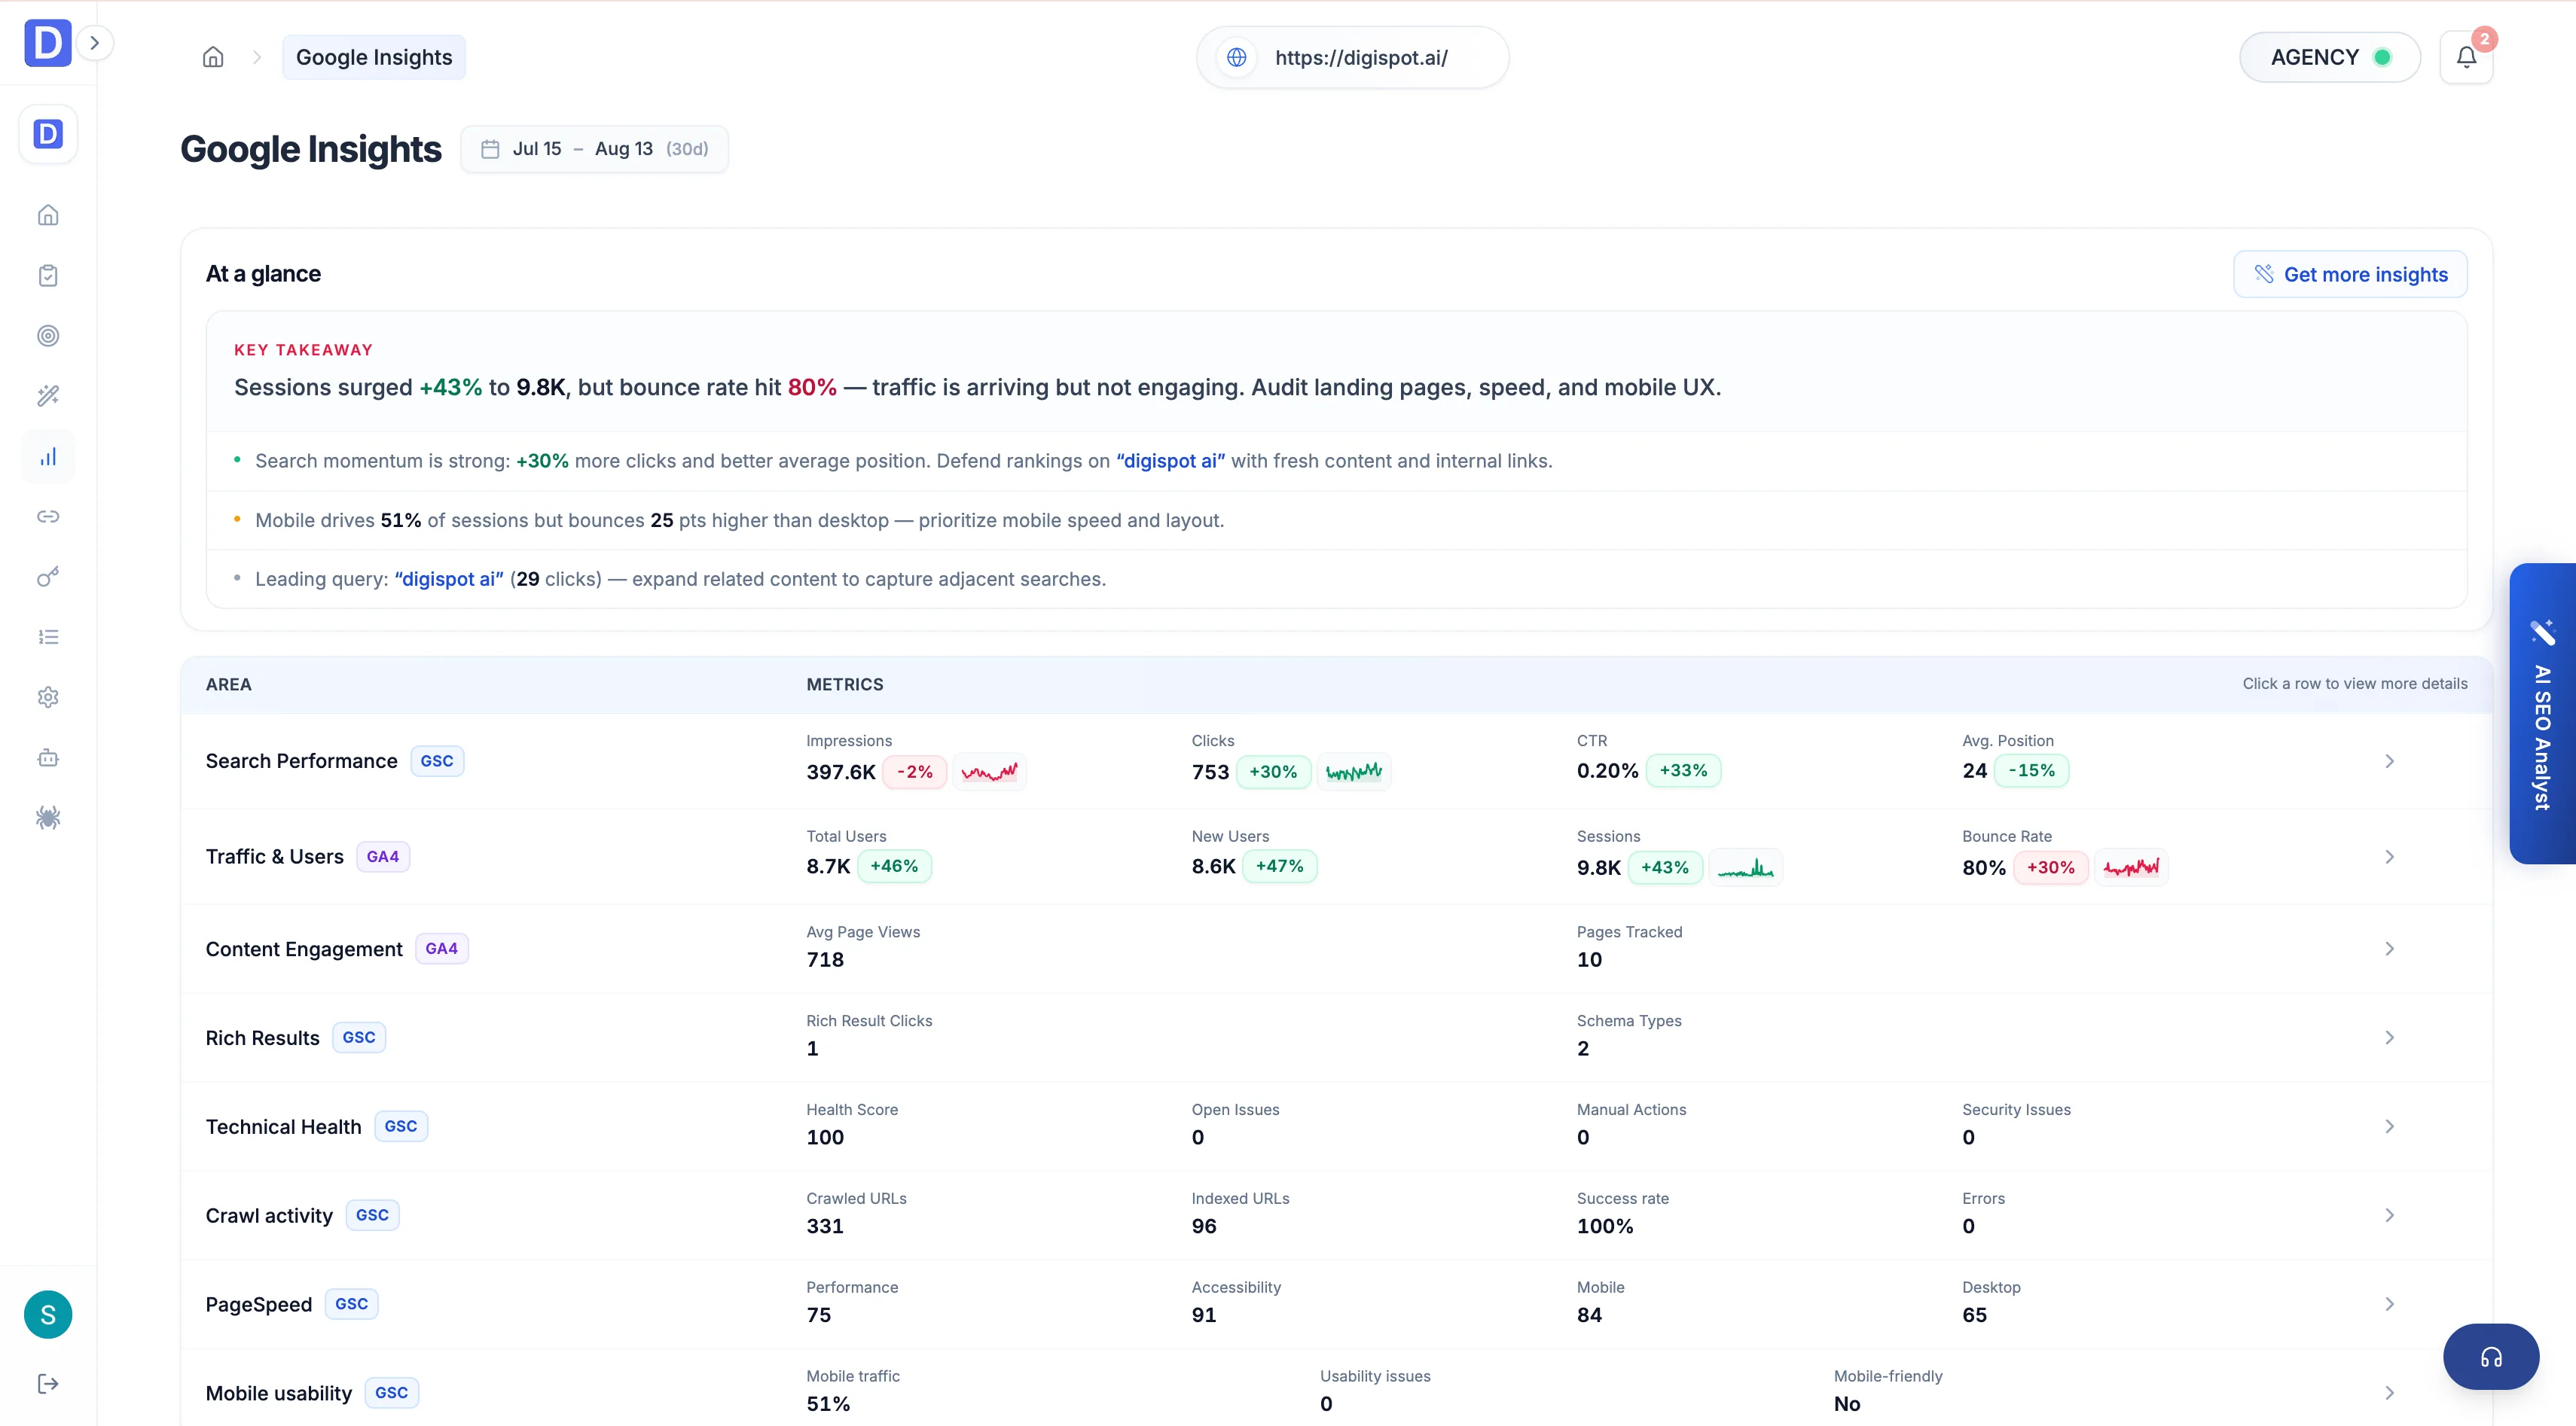Screen dimensions: 2576x1426
Task: Open the robot bot icon in sidebar
Action: pos(48,757)
